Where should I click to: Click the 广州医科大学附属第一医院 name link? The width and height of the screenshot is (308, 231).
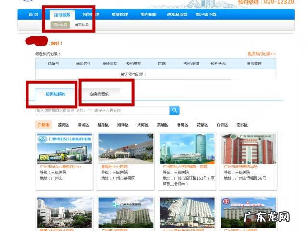pyautogui.click(x=185, y=167)
